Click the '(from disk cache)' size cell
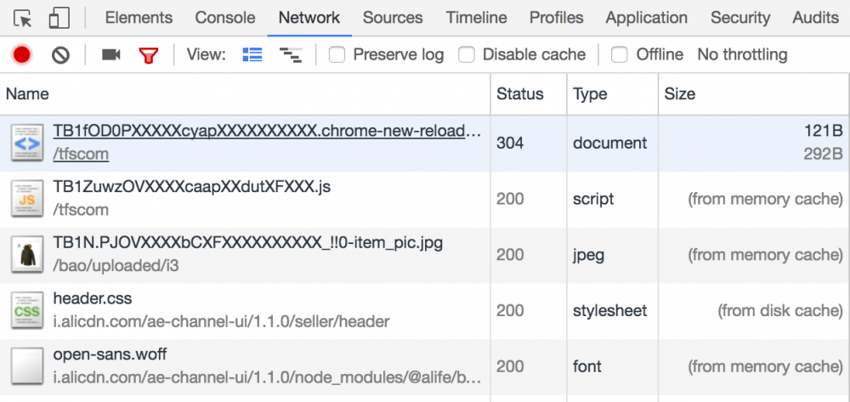The image size is (850, 402). pyautogui.click(x=780, y=310)
